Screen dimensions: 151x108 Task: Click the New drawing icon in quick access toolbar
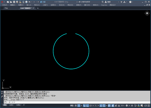8,2
